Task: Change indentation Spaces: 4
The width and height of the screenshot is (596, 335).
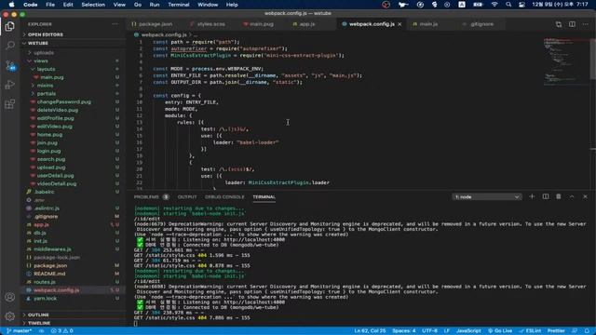Action: [x=403, y=331]
